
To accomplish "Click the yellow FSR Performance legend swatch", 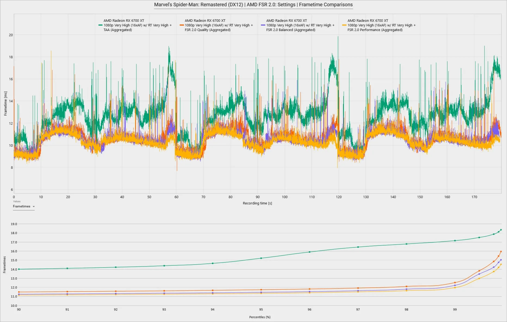I will pos(344,25).
